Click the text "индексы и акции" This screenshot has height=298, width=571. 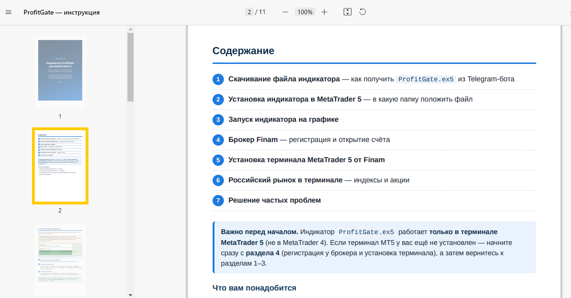(381, 180)
